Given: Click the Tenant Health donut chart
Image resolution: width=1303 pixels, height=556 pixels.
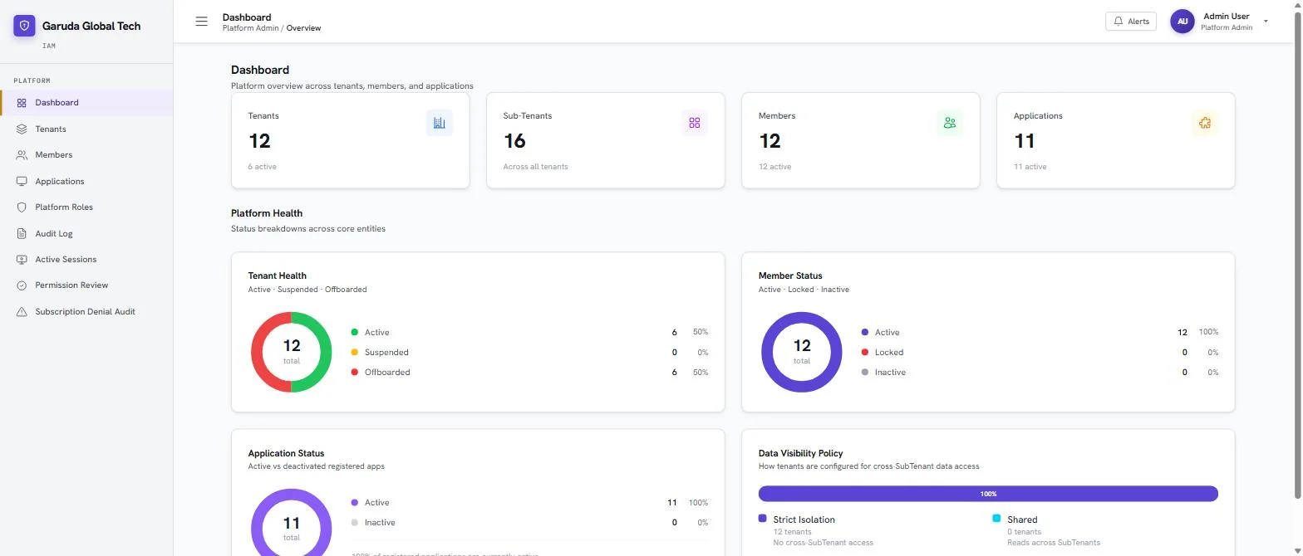Looking at the screenshot, I should (x=292, y=352).
